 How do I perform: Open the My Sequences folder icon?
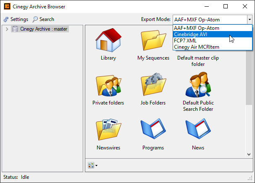coord(153,40)
